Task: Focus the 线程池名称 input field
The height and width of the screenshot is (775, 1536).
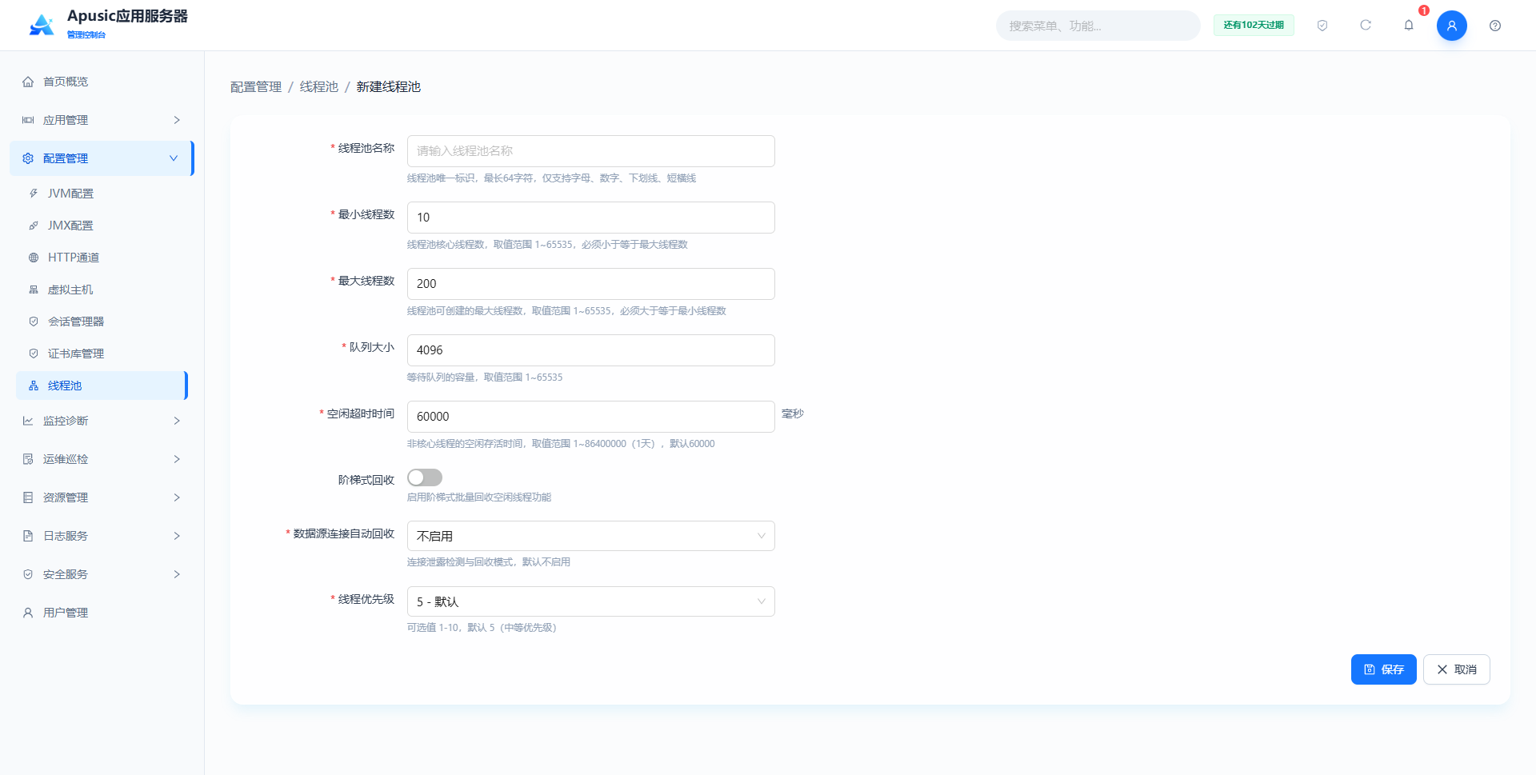Action: point(591,151)
